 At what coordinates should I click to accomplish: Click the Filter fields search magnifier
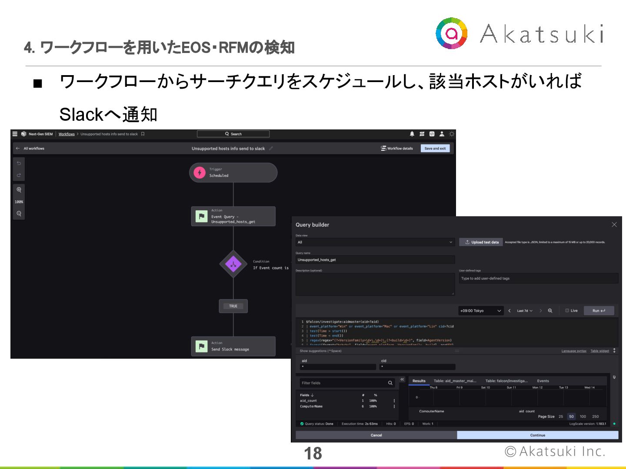[x=390, y=383]
